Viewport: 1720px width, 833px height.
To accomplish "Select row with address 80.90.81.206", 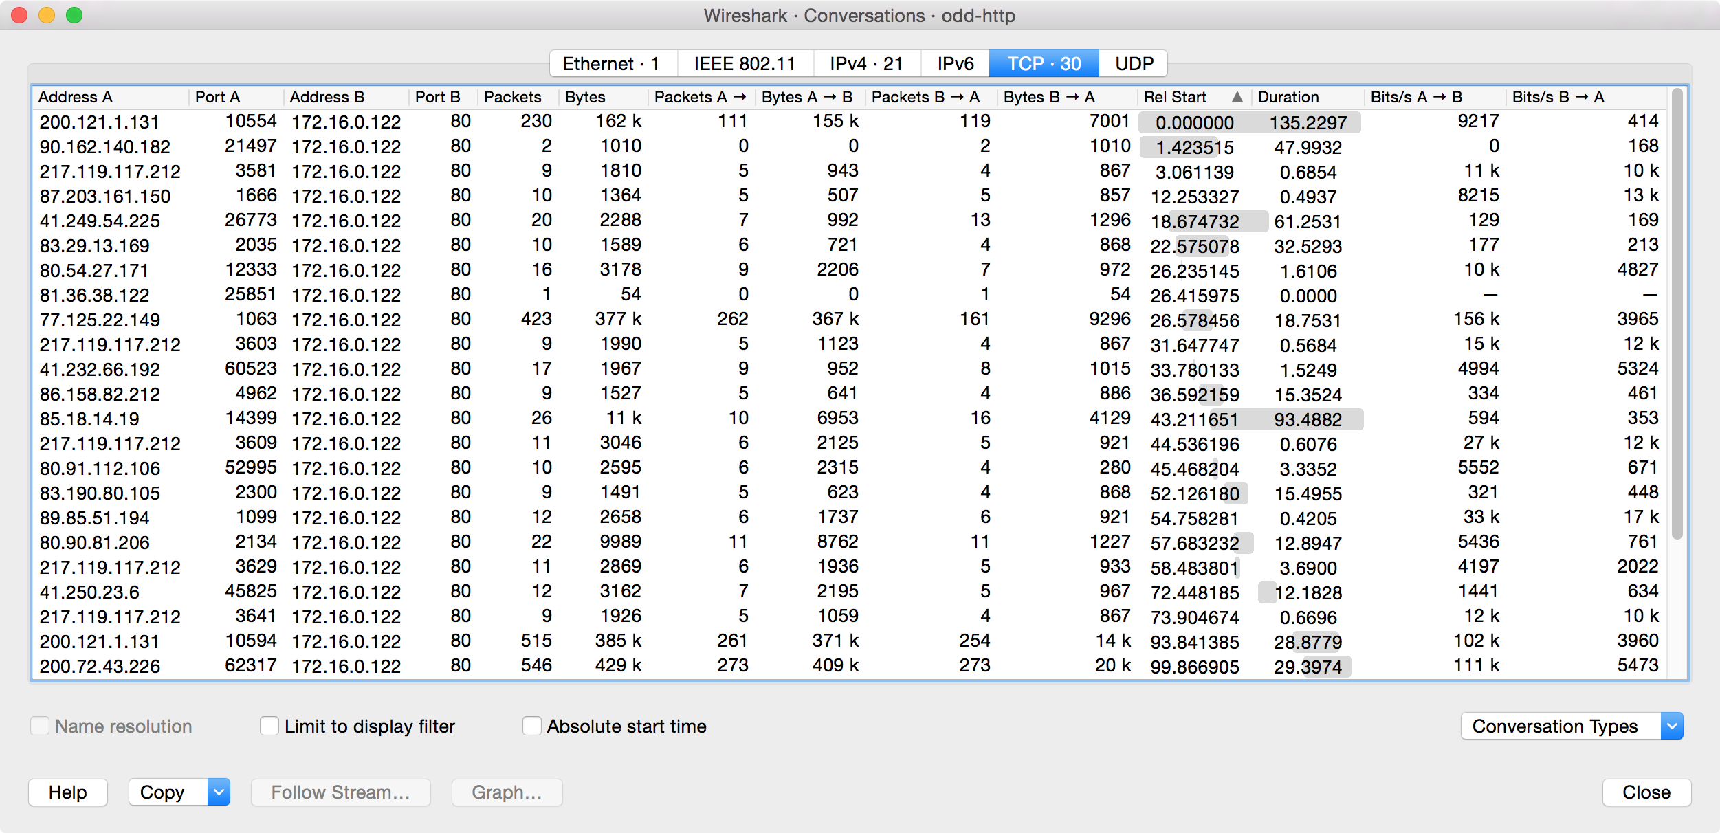I will (x=849, y=542).
